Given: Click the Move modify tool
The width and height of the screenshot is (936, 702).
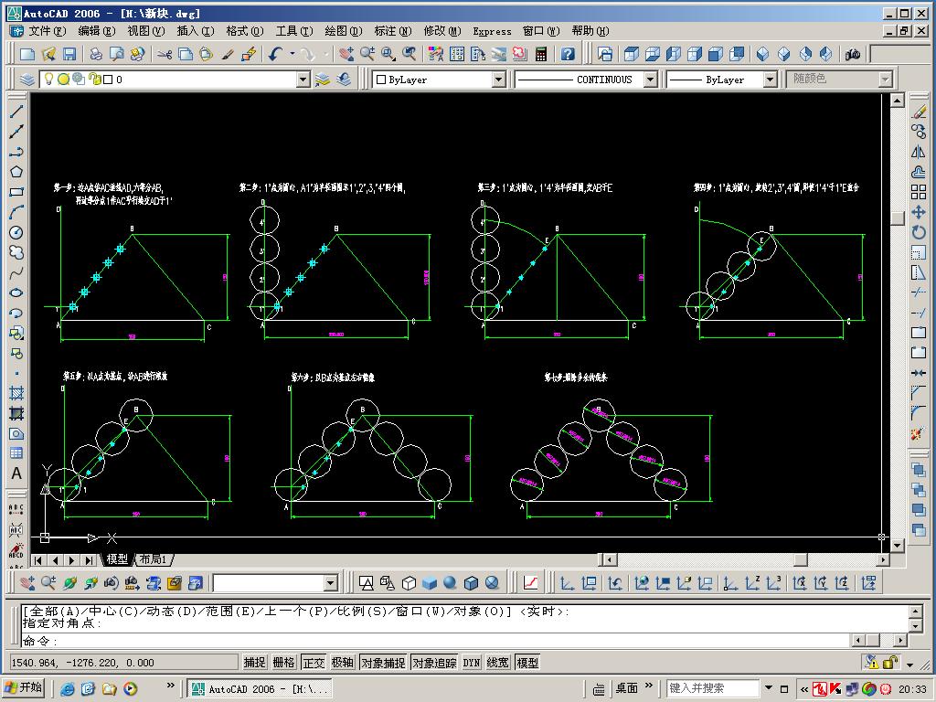Looking at the screenshot, I should 919,212.
